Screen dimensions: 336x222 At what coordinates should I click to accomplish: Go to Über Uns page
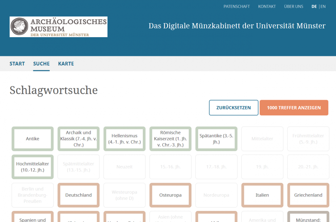(x=293, y=6)
